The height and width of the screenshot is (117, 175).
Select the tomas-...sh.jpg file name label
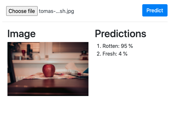[x=56, y=11]
